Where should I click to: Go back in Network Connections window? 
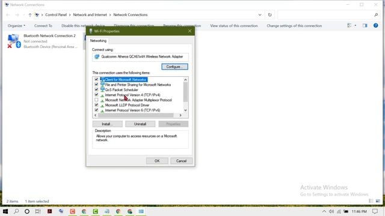(8, 15)
